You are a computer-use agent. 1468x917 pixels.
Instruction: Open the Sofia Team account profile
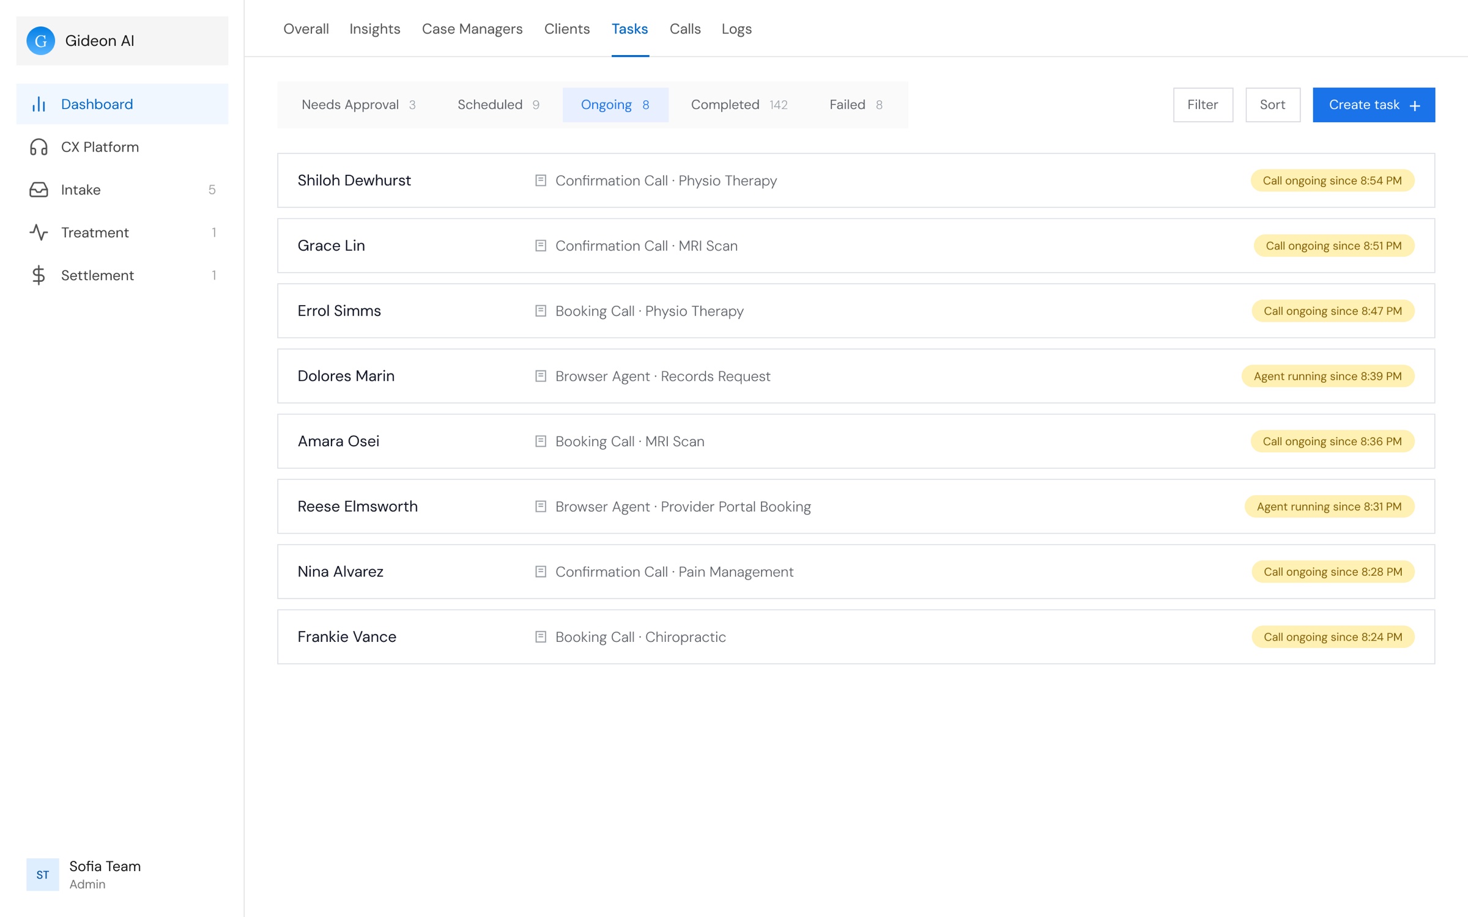pos(84,874)
